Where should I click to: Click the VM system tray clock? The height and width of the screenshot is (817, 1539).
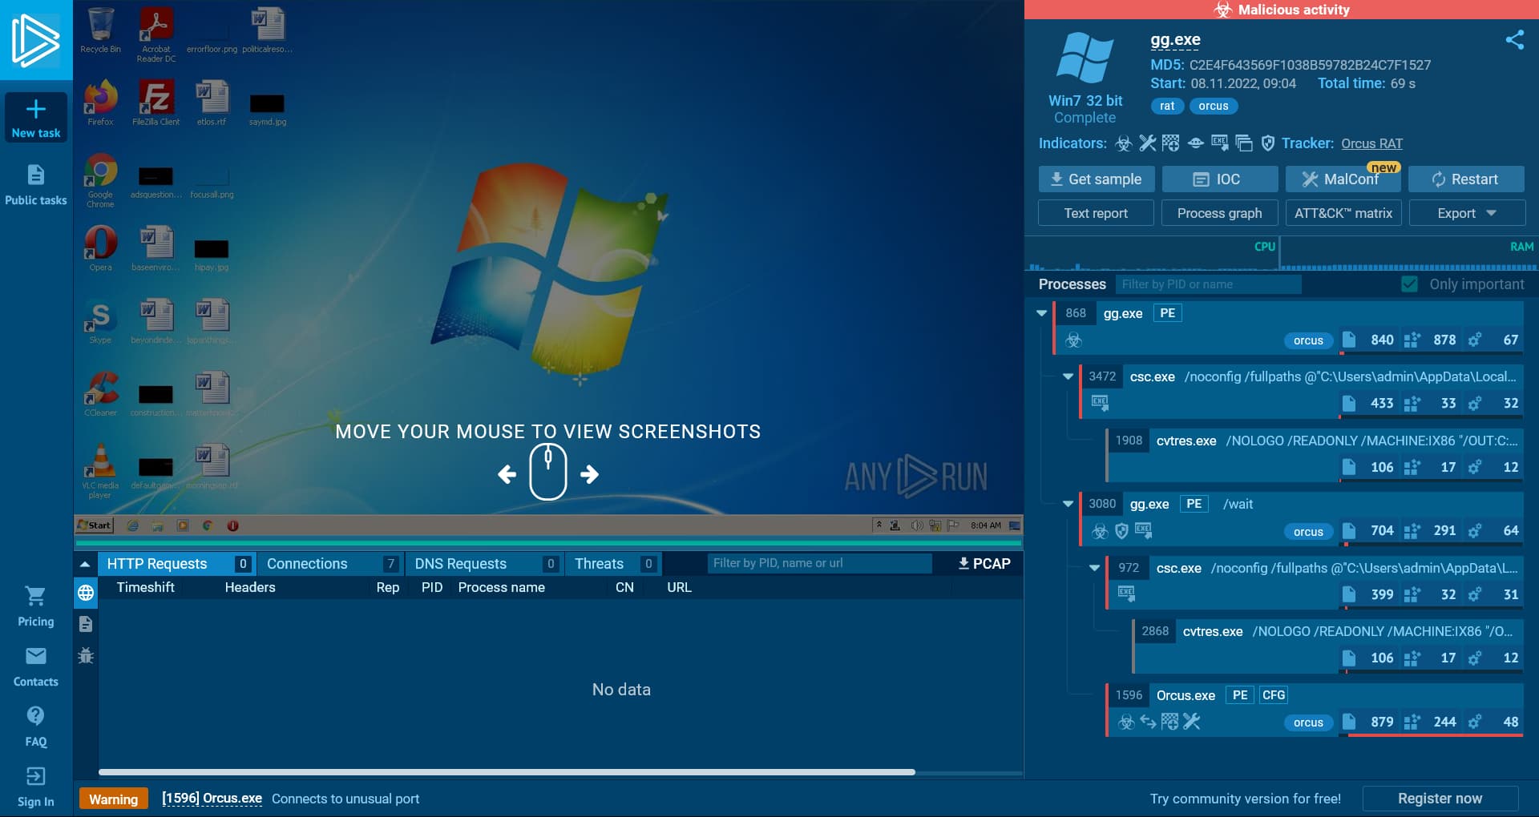[x=985, y=525]
